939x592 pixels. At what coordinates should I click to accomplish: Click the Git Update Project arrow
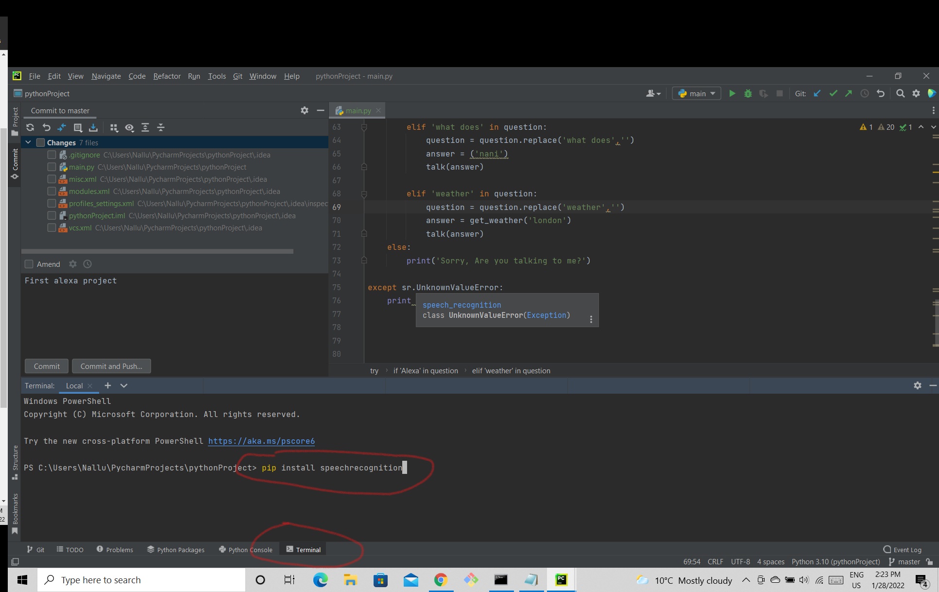pos(817,93)
